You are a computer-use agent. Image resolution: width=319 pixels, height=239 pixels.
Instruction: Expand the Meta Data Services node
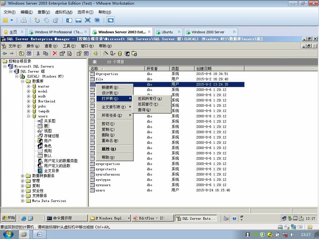pyautogui.click(x=22, y=201)
